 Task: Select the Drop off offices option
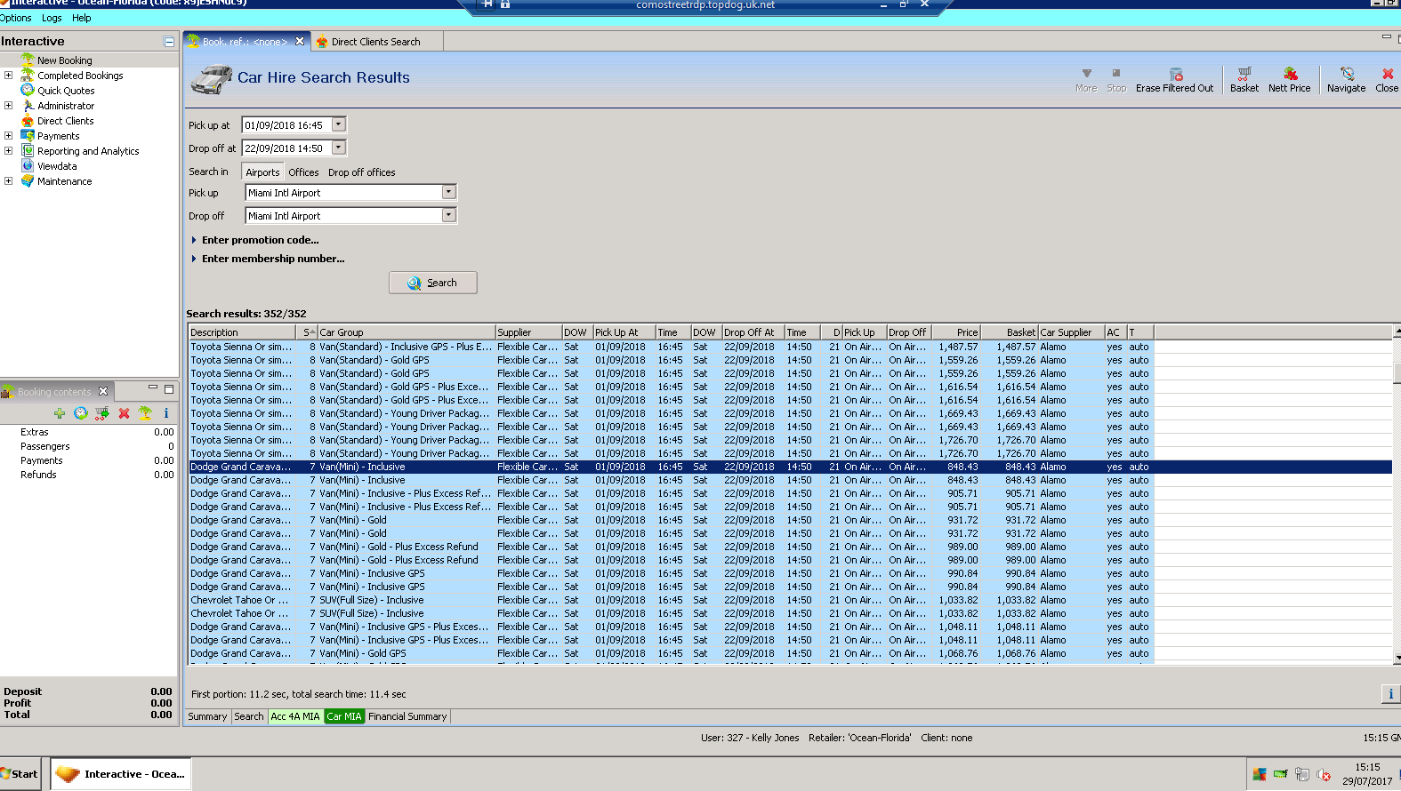point(361,172)
